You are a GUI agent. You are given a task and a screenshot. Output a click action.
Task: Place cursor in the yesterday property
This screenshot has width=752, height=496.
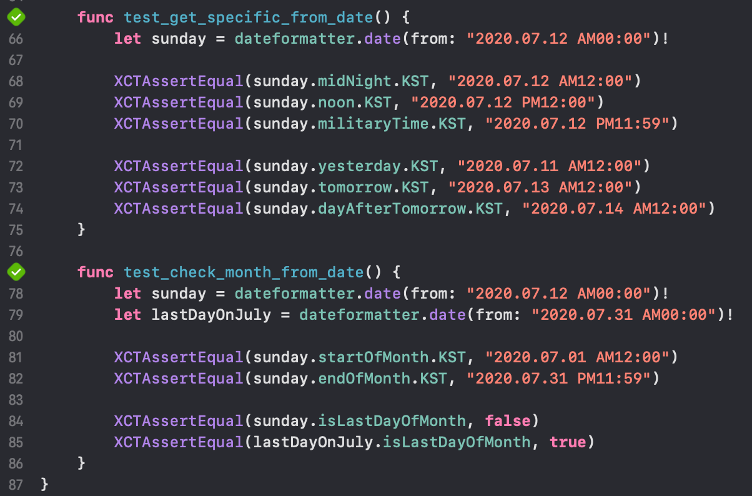coord(359,166)
